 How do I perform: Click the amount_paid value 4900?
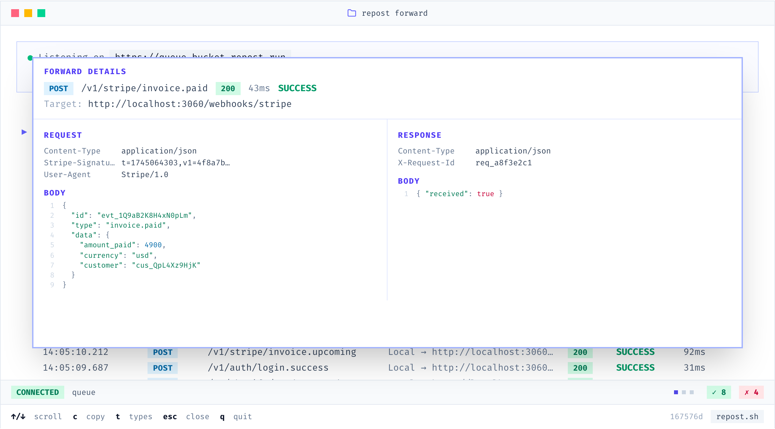[x=153, y=245]
